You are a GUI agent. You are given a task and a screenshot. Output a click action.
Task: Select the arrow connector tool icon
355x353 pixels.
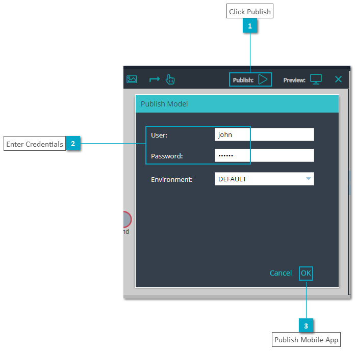tap(155, 79)
